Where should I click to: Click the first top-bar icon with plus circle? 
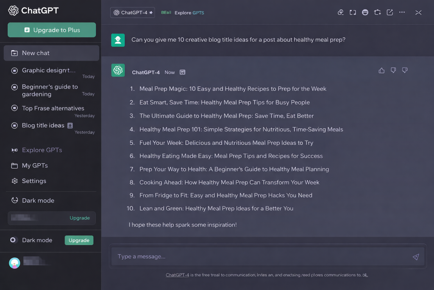341,12
